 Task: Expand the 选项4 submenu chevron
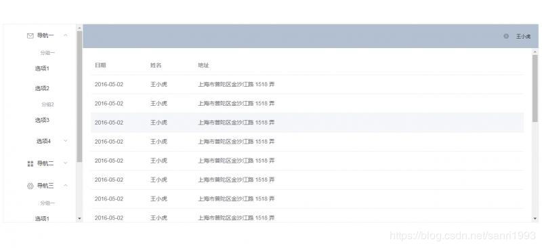(65, 141)
